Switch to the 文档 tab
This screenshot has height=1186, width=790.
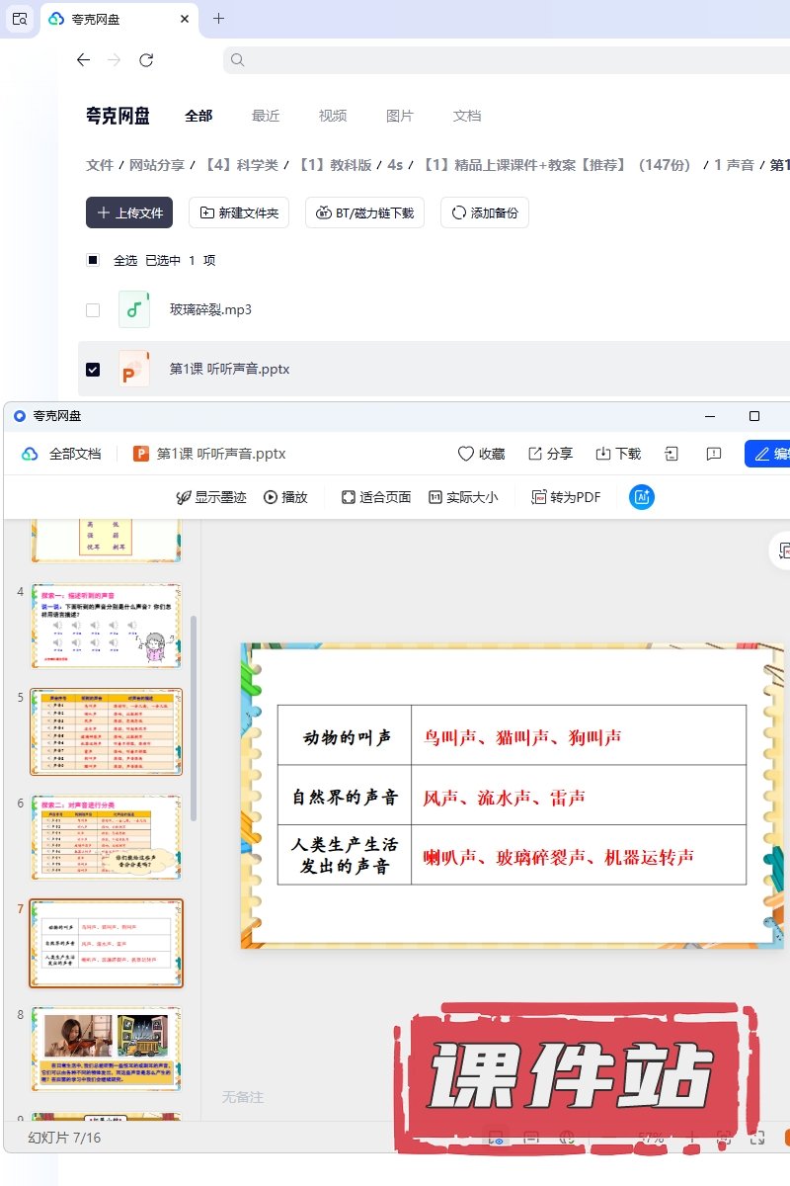[467, 116]
